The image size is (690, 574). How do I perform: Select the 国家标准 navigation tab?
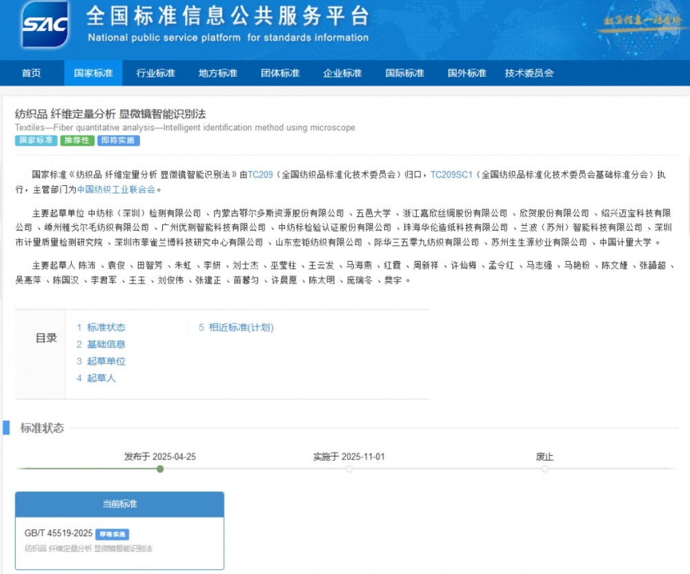93,73
